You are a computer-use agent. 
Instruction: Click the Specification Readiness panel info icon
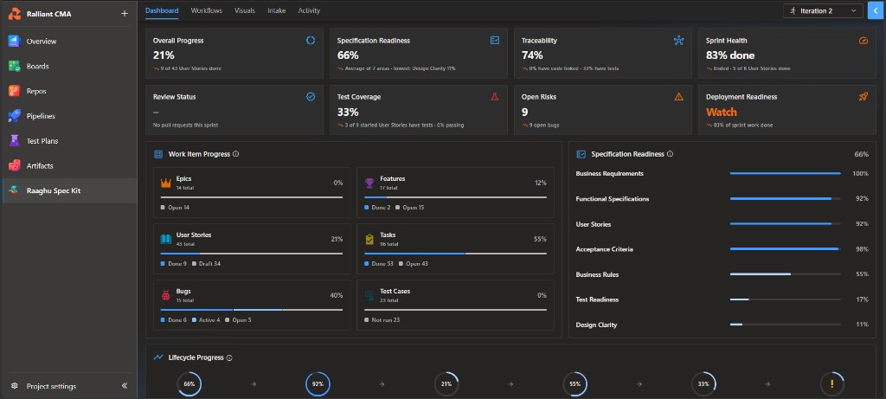click(670, 154)
